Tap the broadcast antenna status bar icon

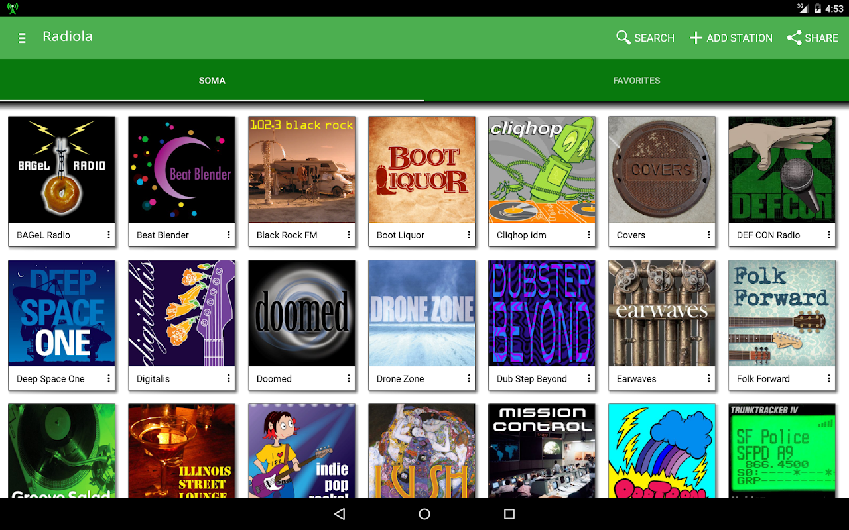pos(13,8)
